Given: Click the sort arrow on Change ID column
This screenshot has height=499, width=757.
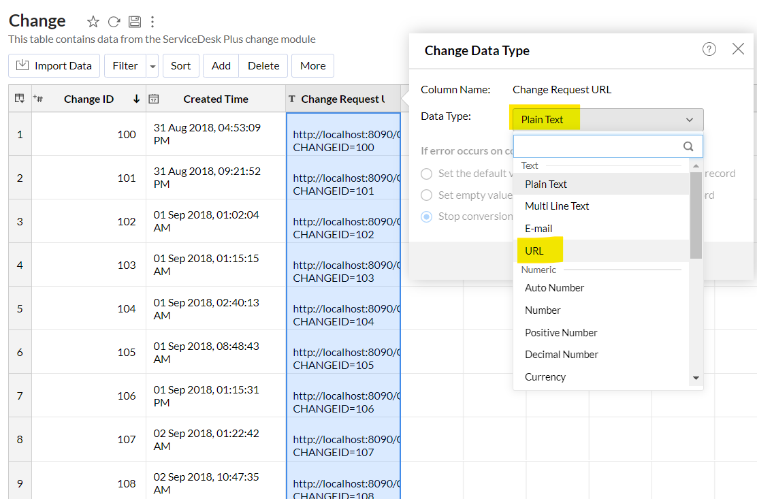Looking at the screenshot, I should 136,99.
